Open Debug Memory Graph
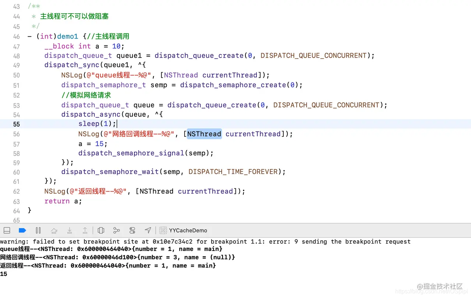The height and width of the screenshot is (298, 471). coord(117,230)
